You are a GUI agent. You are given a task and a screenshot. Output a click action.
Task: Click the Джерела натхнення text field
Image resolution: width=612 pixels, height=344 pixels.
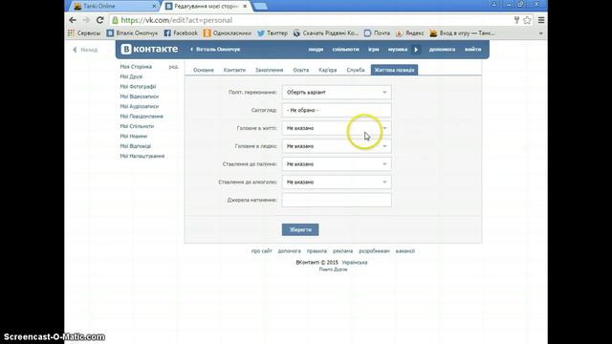[x=337, y=200]
